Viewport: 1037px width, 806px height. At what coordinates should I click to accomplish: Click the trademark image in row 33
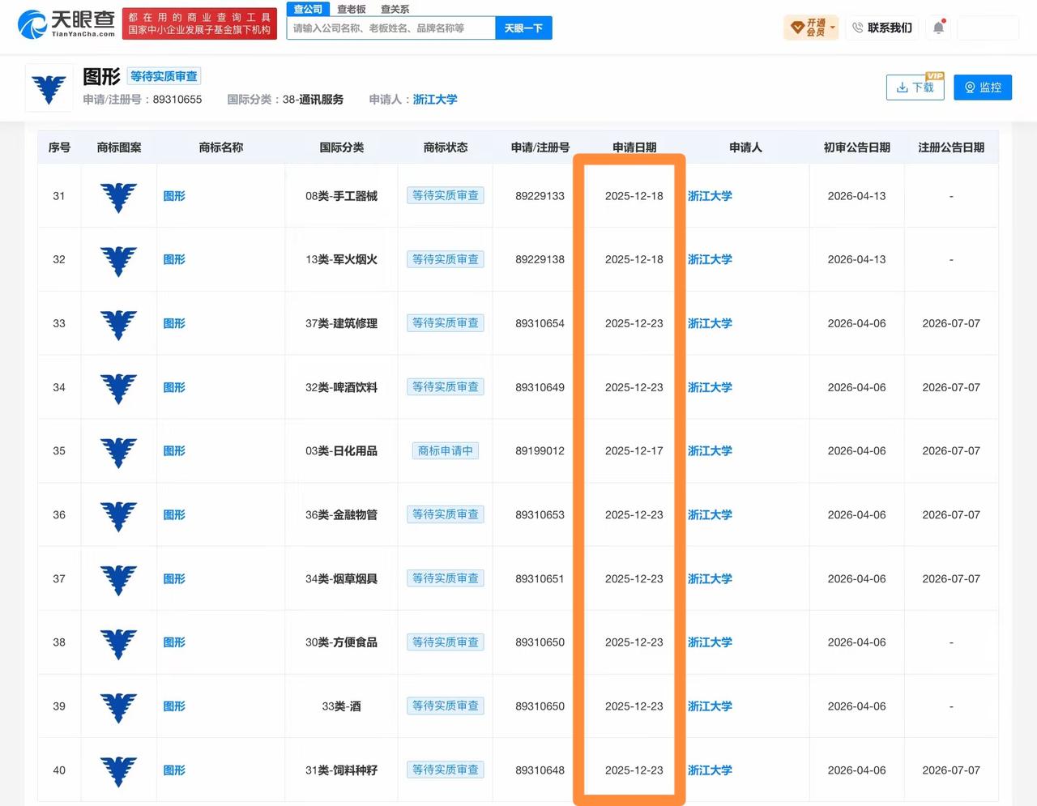(118, 324)
